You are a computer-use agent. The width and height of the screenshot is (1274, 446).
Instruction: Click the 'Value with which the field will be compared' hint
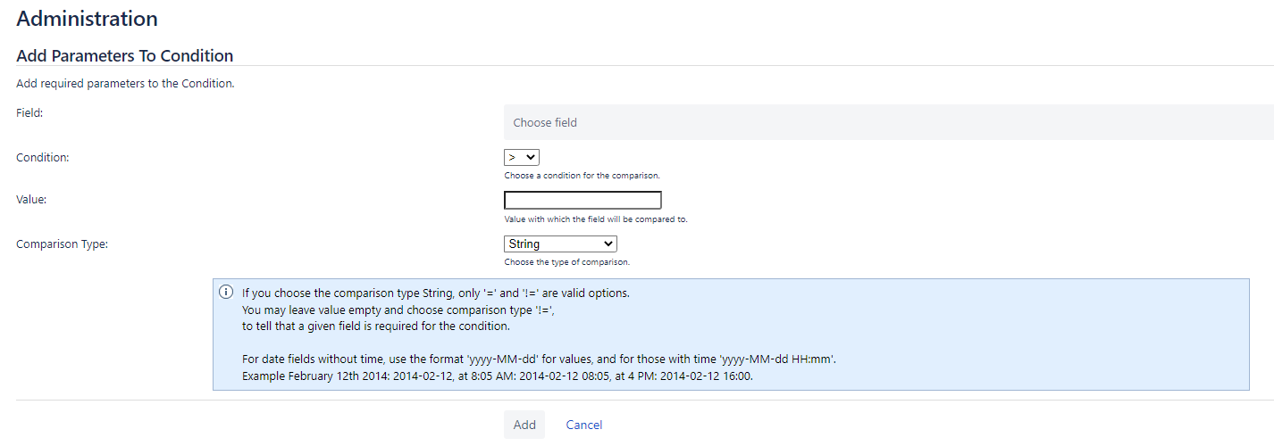[596, 219]
